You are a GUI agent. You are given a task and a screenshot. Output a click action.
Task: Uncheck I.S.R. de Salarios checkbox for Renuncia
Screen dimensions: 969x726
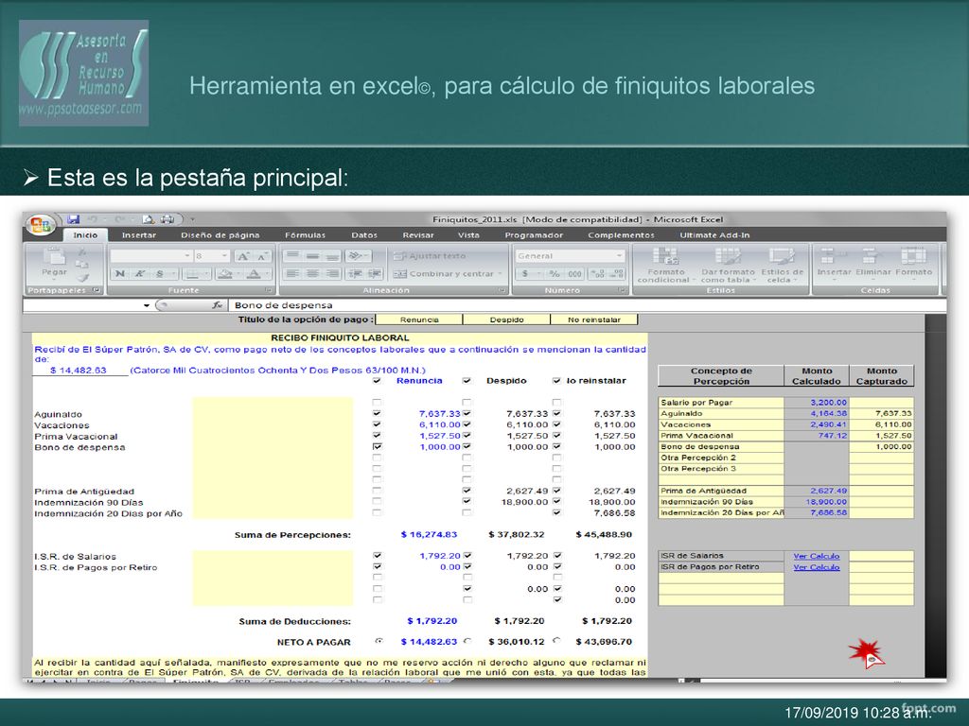[x=377, y=556]
